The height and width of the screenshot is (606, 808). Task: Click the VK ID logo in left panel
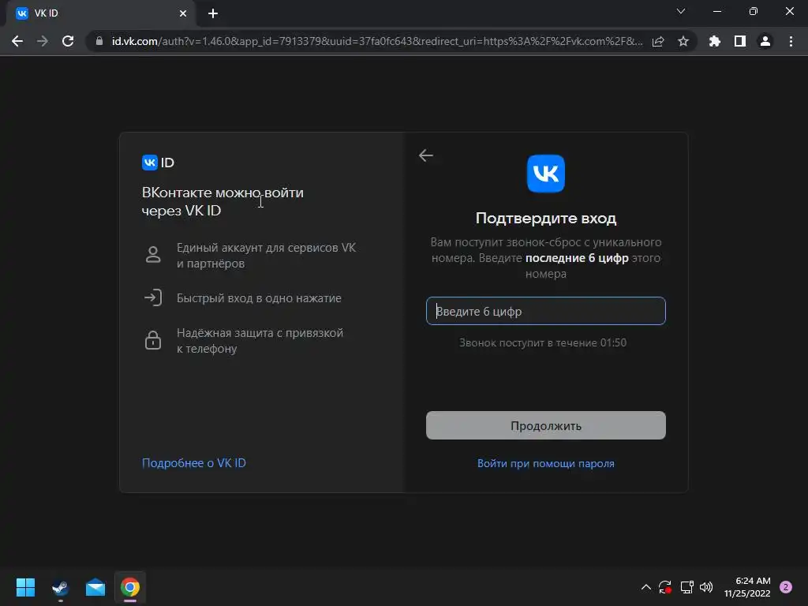pos(158,163)
